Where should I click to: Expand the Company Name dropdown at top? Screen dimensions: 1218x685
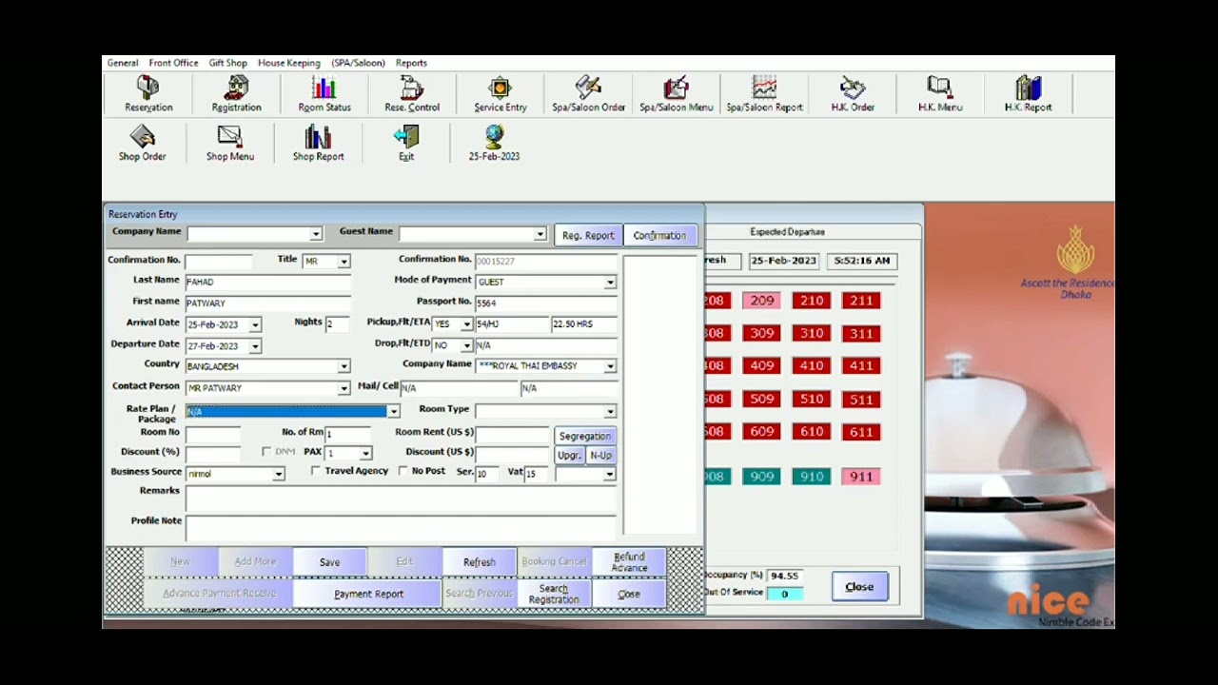click(316, 234)
